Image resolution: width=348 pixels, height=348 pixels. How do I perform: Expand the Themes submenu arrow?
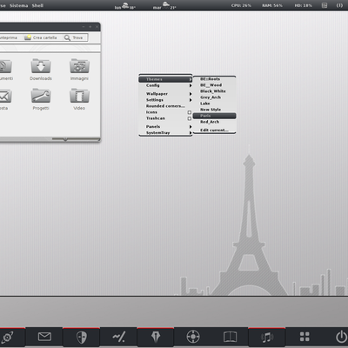tap(191, 79)
